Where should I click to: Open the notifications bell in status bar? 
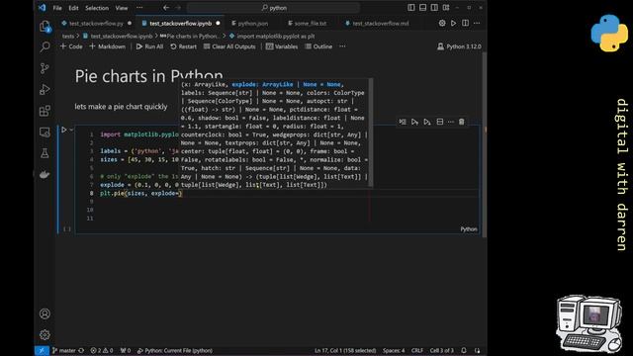pyautogui.click(x=464, y=351)
